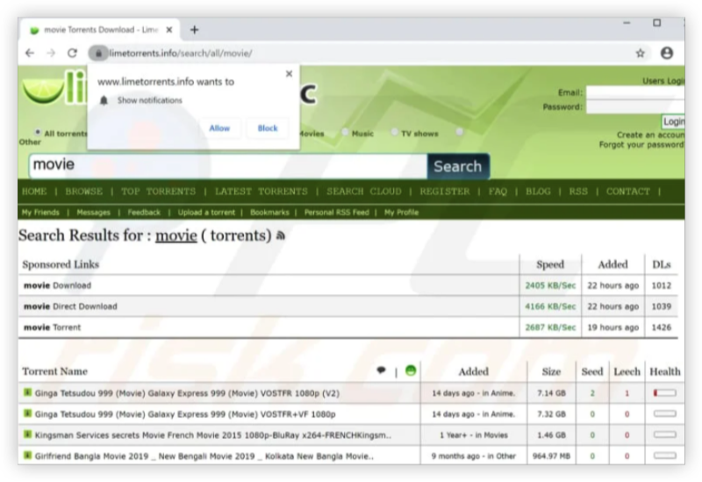Open Feedback link

(x=144, y=212)
